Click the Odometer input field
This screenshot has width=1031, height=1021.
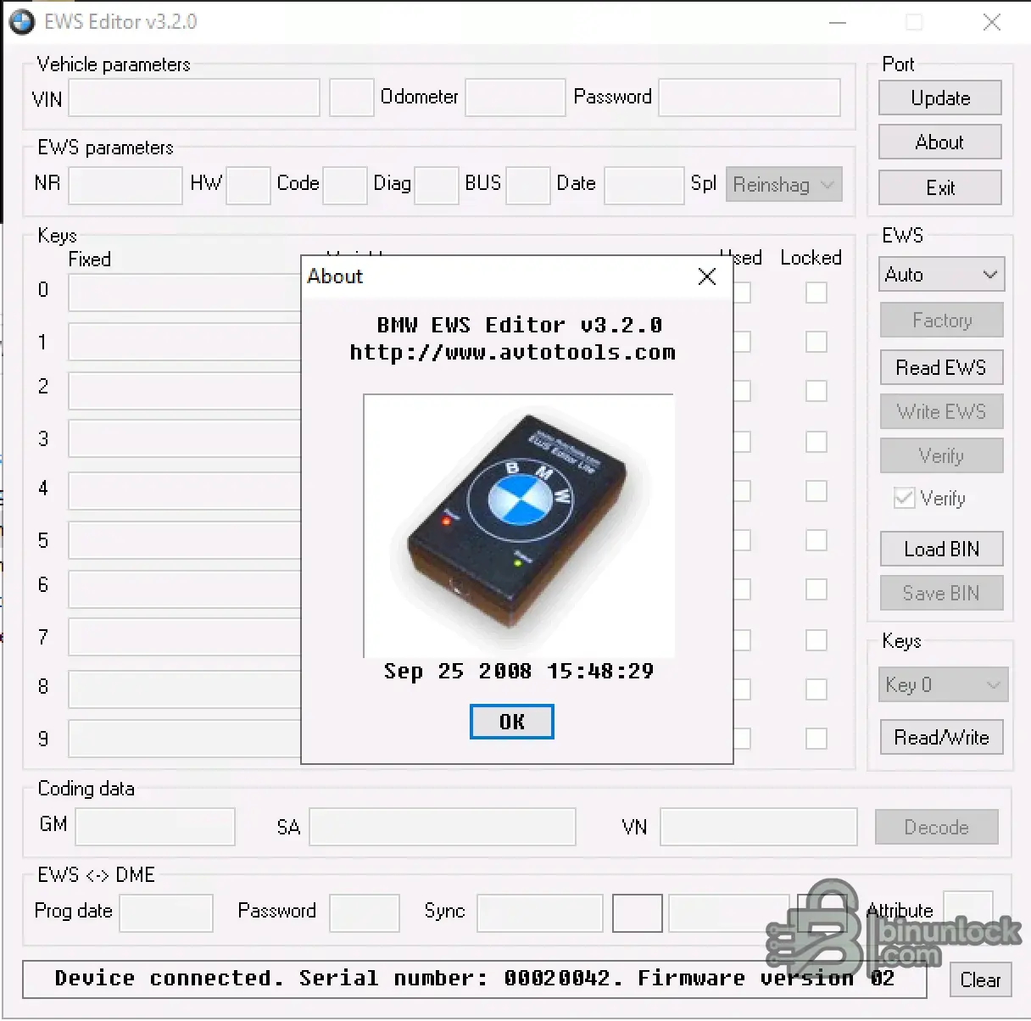pos(515,98)
